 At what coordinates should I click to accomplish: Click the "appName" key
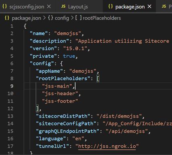(49, 71)
